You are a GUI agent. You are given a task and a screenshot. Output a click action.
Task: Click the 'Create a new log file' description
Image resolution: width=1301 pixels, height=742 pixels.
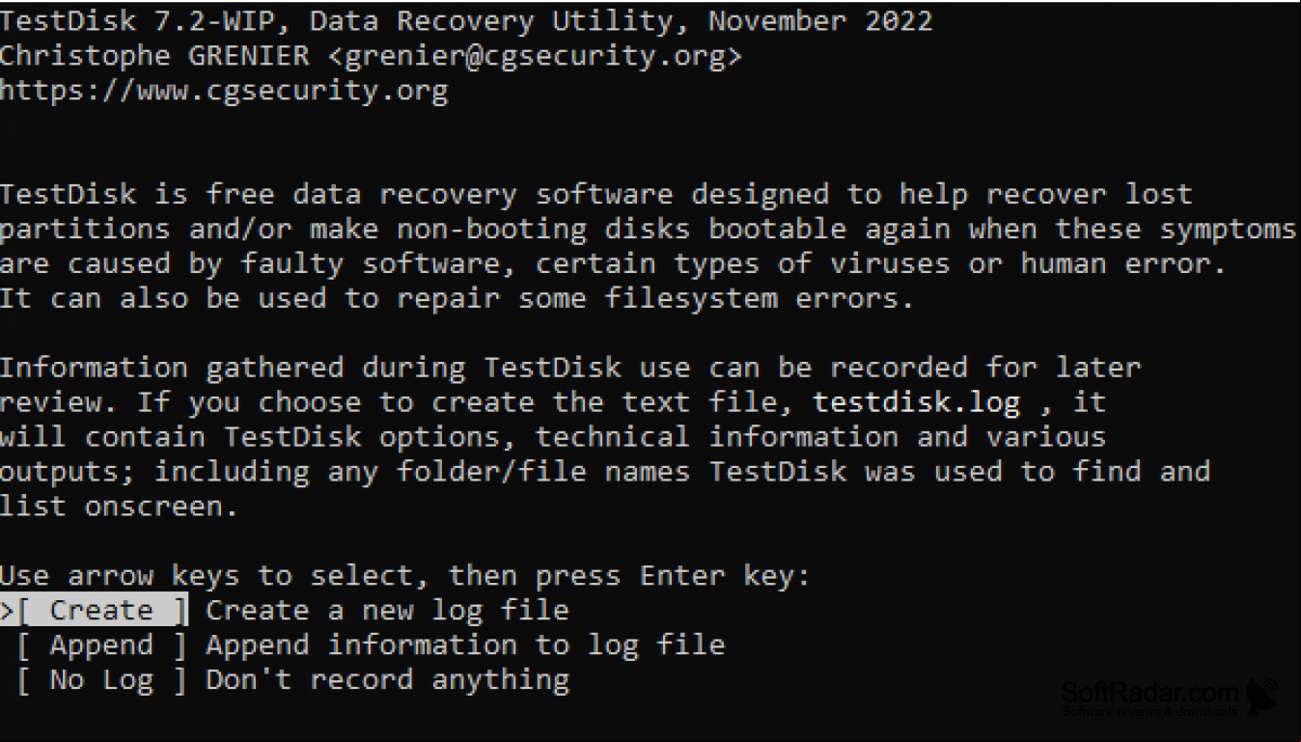click(387, 611)
